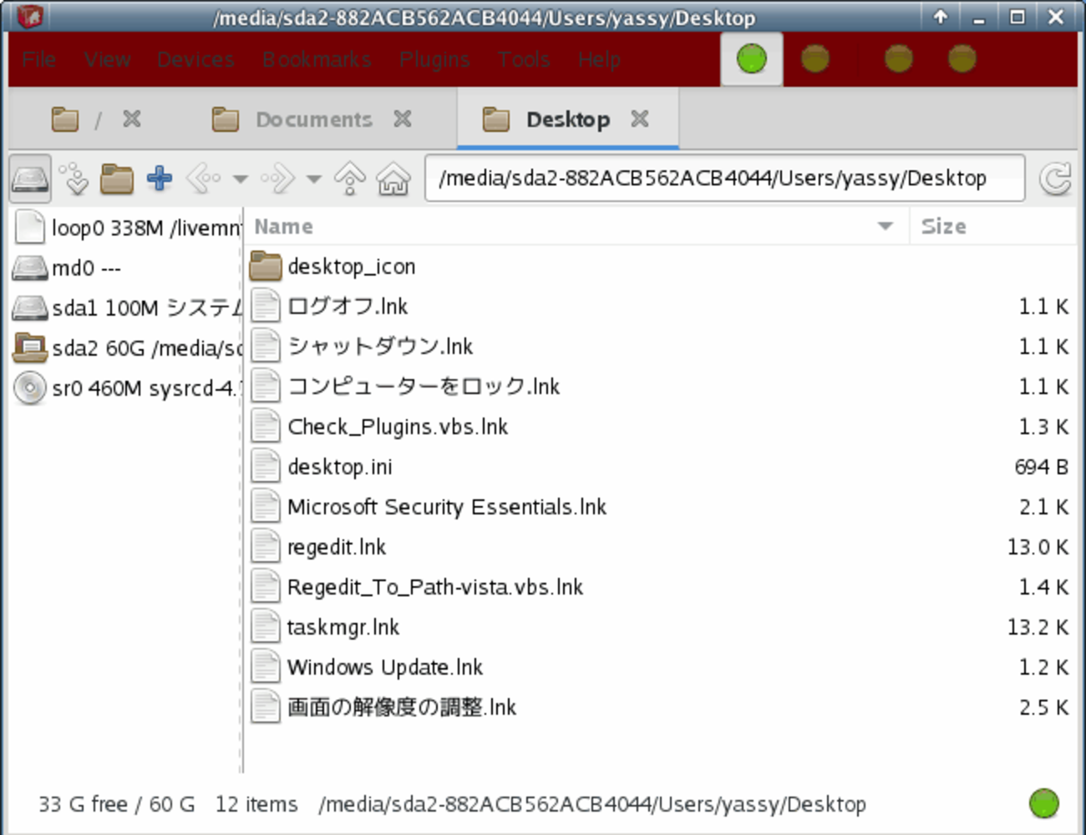The height and width of the screenshot is (835, 1086).
Task: Click the "13.0 K" size of regedit.lnk
Action: click(1038, 547)
